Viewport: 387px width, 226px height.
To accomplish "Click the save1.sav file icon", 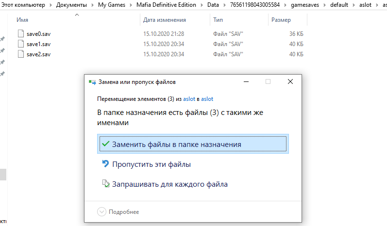I will pyautogui.click(x=20, y=44).
